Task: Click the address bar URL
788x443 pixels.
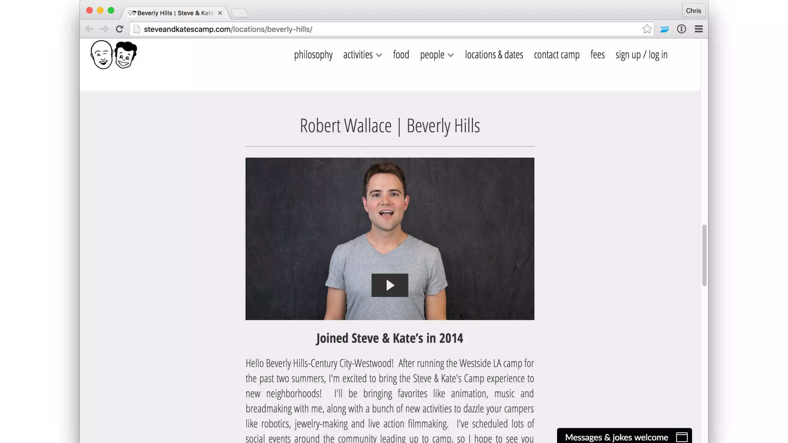Action: pyautogui.click(x=228, y=29)
